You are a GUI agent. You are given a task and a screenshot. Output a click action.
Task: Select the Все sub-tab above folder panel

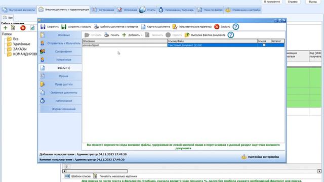point(8,18)
